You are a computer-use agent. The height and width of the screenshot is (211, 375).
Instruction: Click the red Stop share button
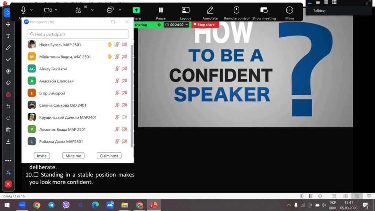pyautogui.click(x=205, y=25)
